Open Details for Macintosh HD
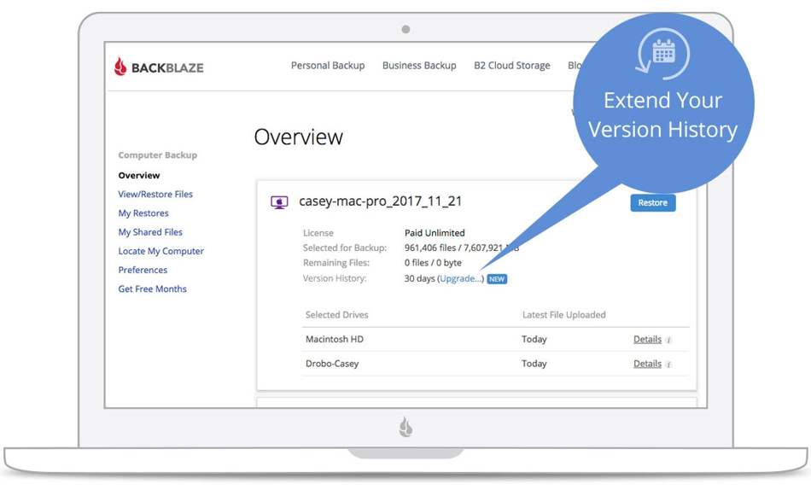Image resolution: width=811 pixels, height=490 pixels. point(647,340)
